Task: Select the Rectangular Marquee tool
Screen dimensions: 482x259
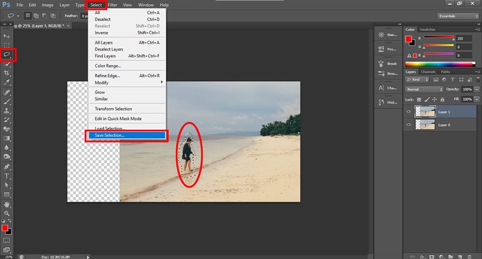Action: pos(7,45)
